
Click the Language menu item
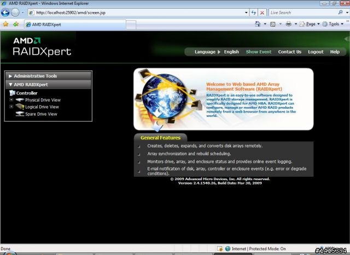[x=205, y=52]
